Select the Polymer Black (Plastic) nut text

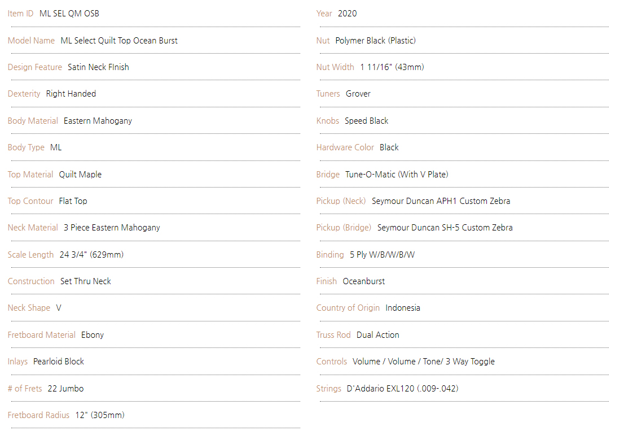pyautogui.click(x=376, y=41)
